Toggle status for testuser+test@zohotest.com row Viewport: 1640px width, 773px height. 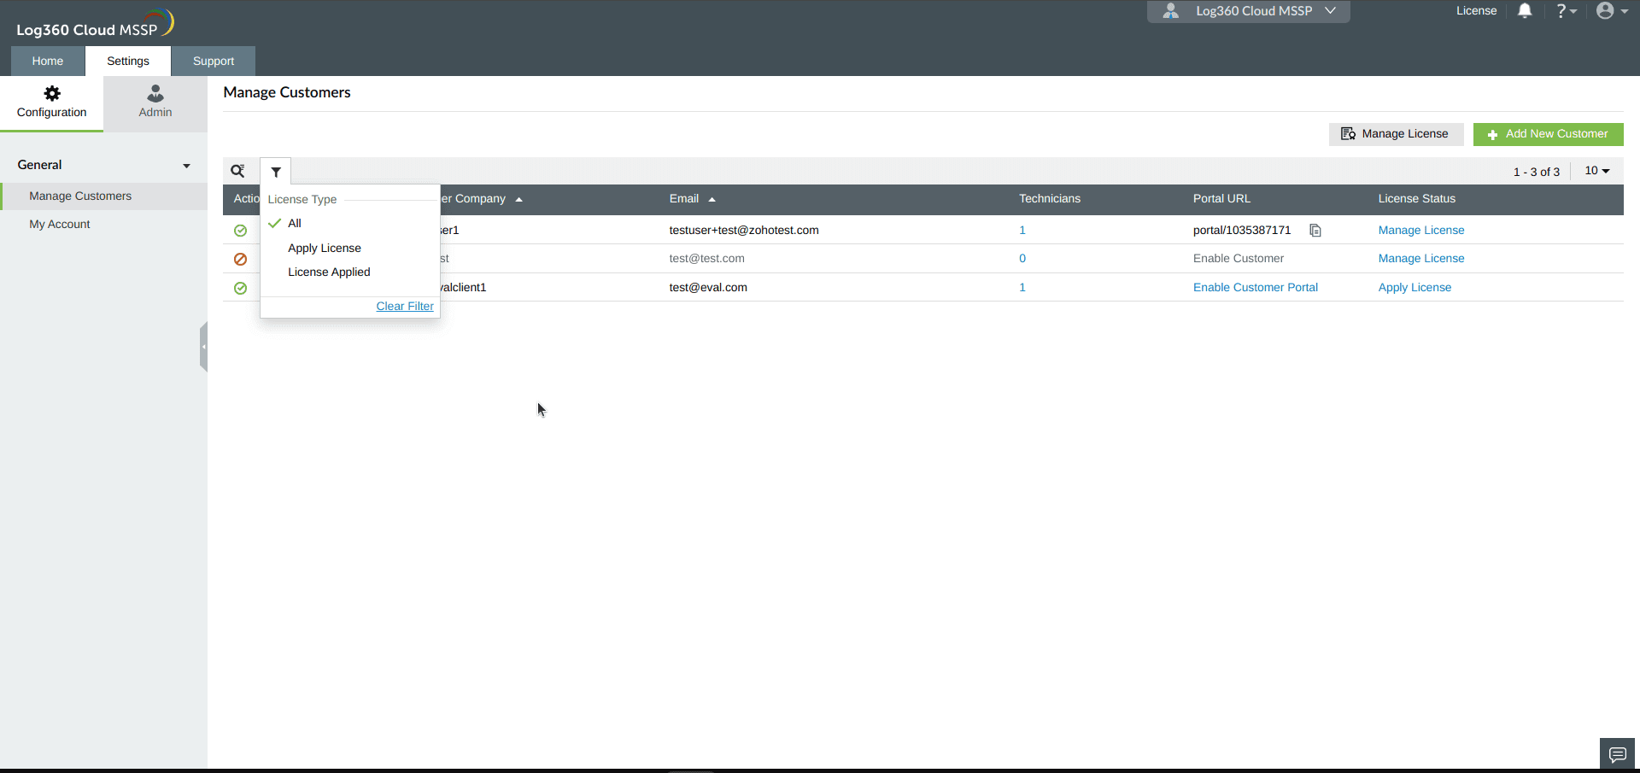241,231
